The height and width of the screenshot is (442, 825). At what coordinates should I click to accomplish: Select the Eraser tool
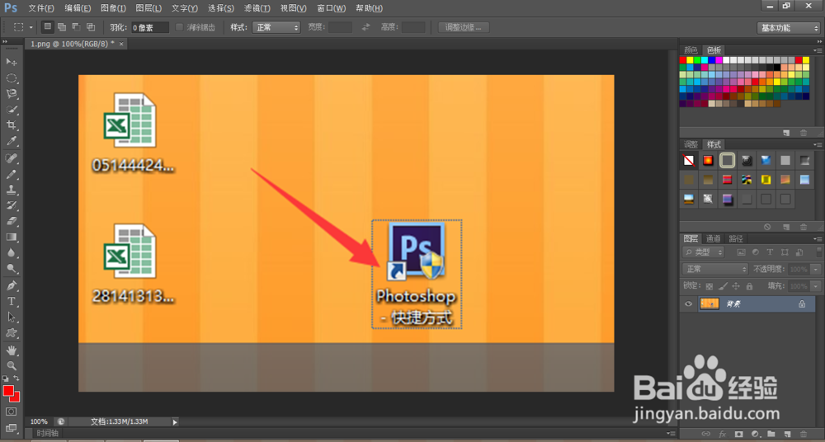[11, 222]
